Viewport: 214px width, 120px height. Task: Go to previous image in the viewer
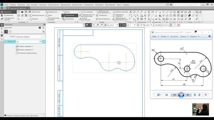tap(175, 95)
